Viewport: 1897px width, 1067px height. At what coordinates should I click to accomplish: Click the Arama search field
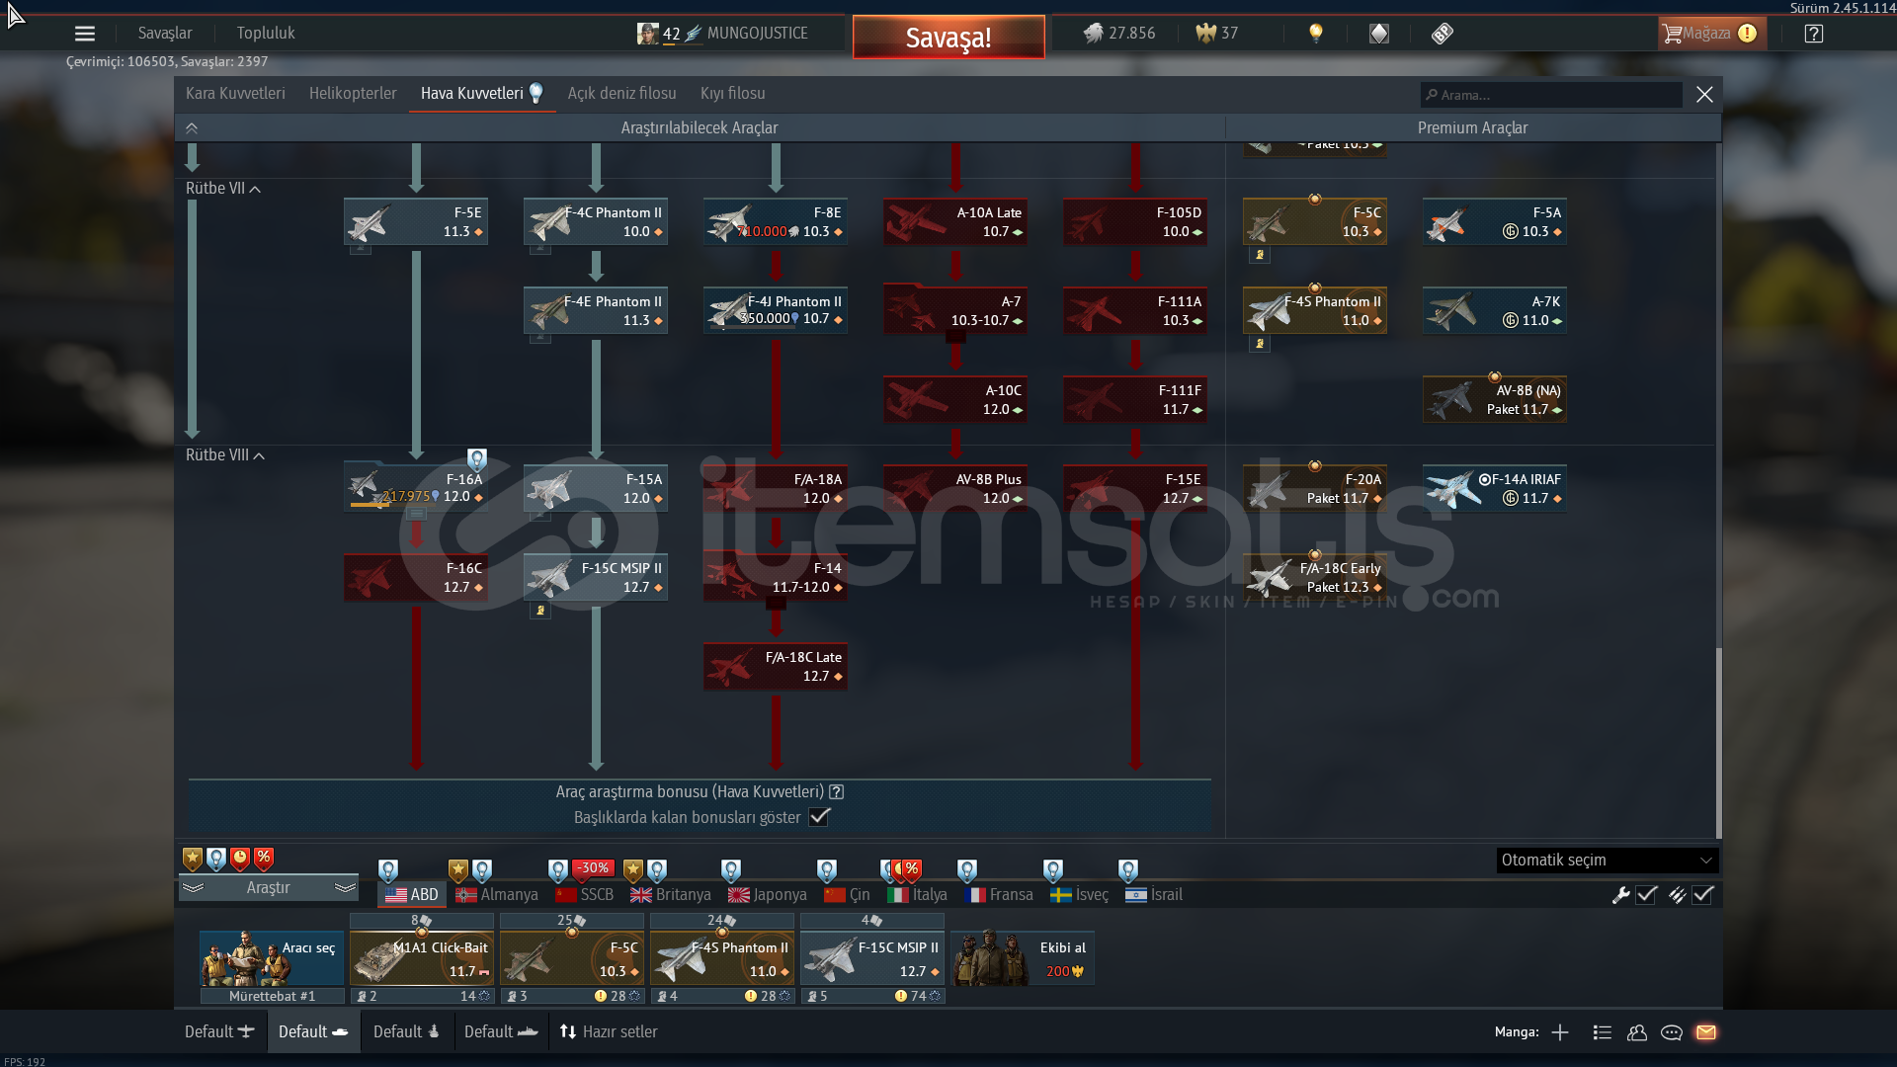[x=1551, y=95]
